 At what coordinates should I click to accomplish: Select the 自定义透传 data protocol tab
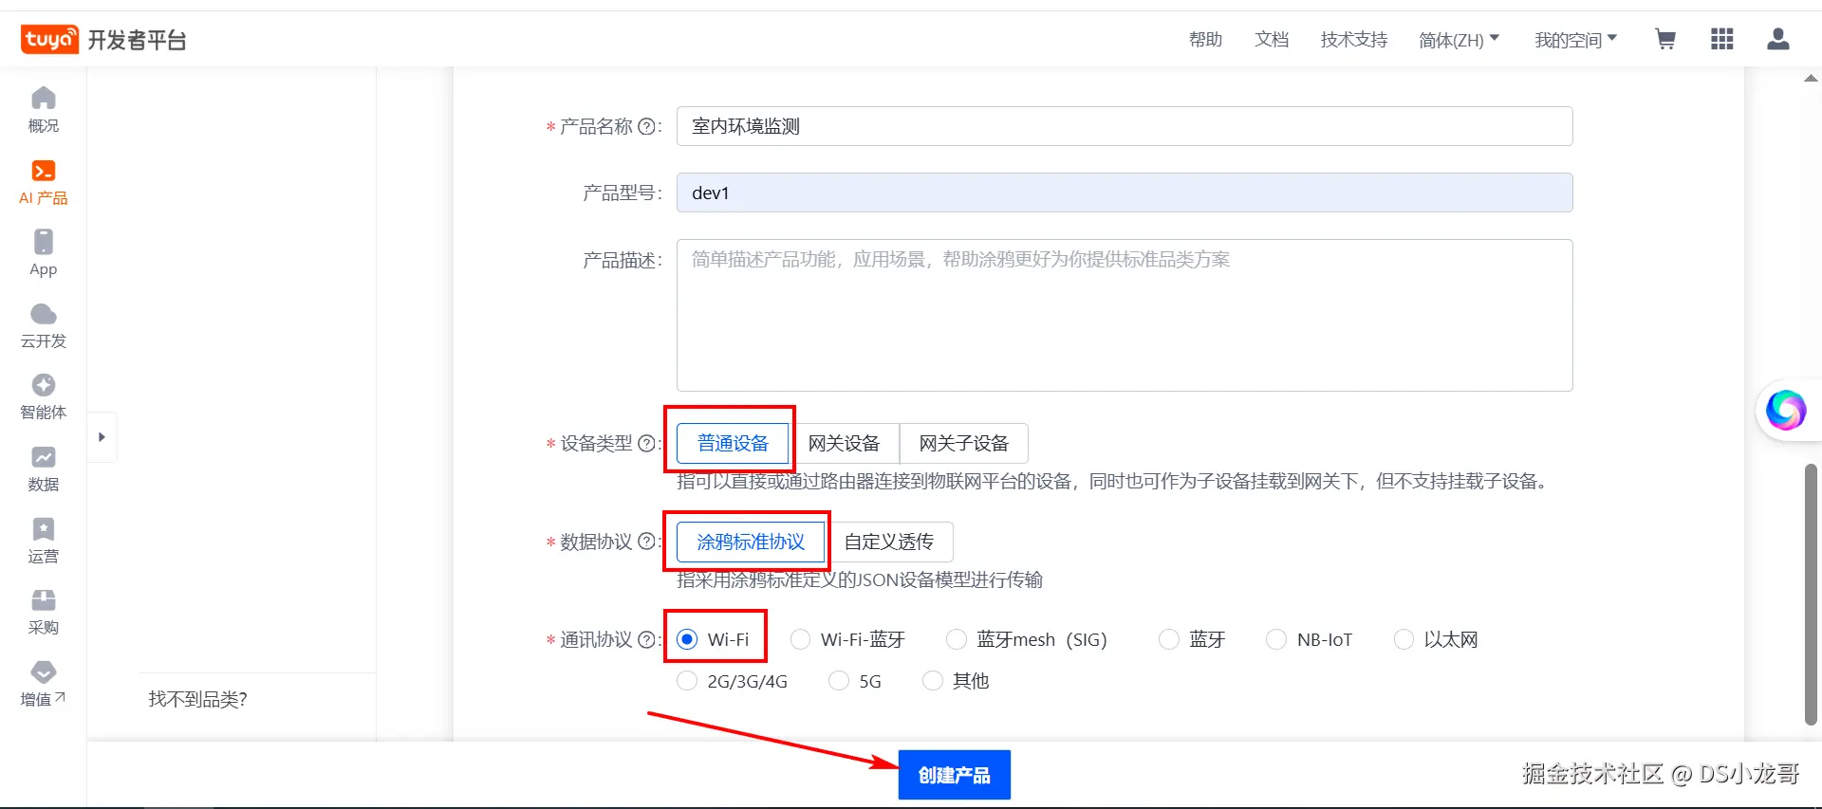[x=889, y=542]
